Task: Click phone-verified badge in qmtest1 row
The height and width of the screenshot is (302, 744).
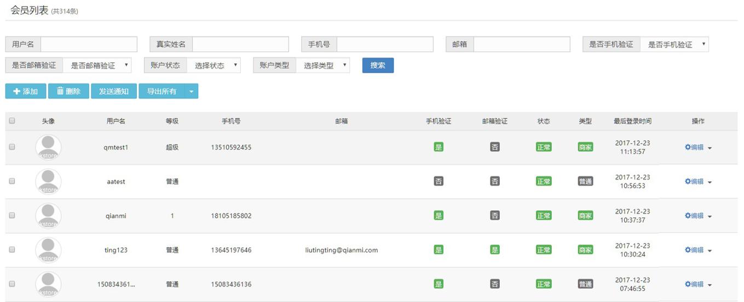Action: click(x=439, y=147)
